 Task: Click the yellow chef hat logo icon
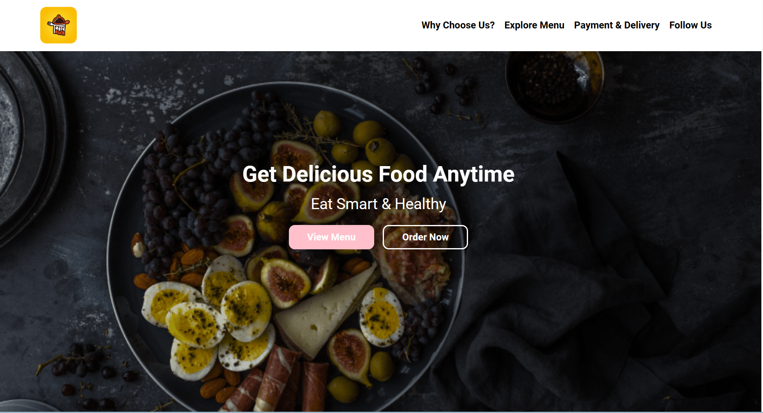point(59,25)
